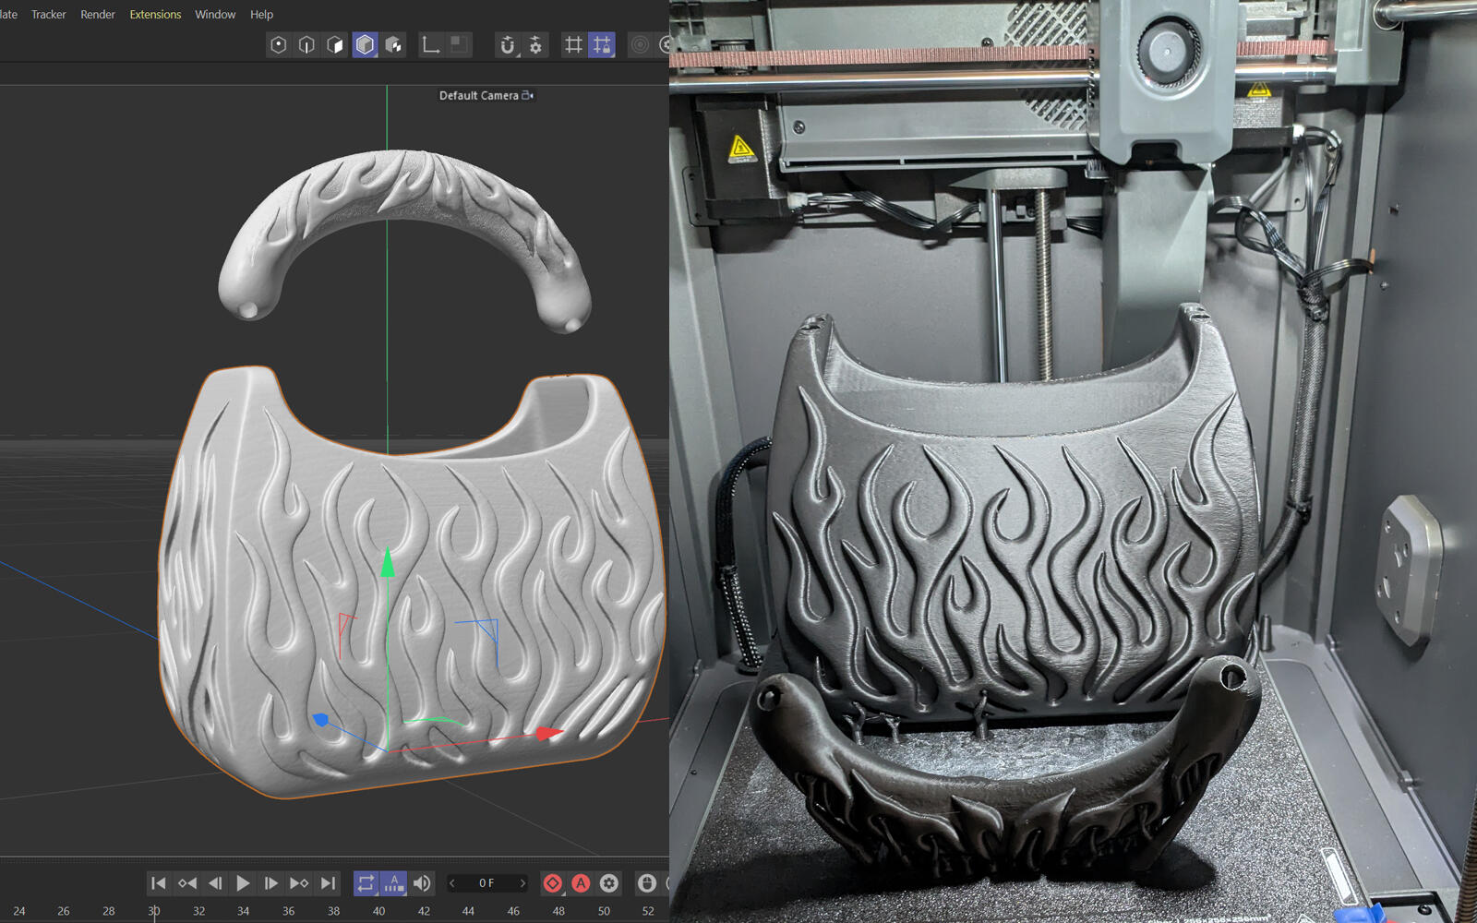Toggle the magnet Enable Snap button

(507, 45)
